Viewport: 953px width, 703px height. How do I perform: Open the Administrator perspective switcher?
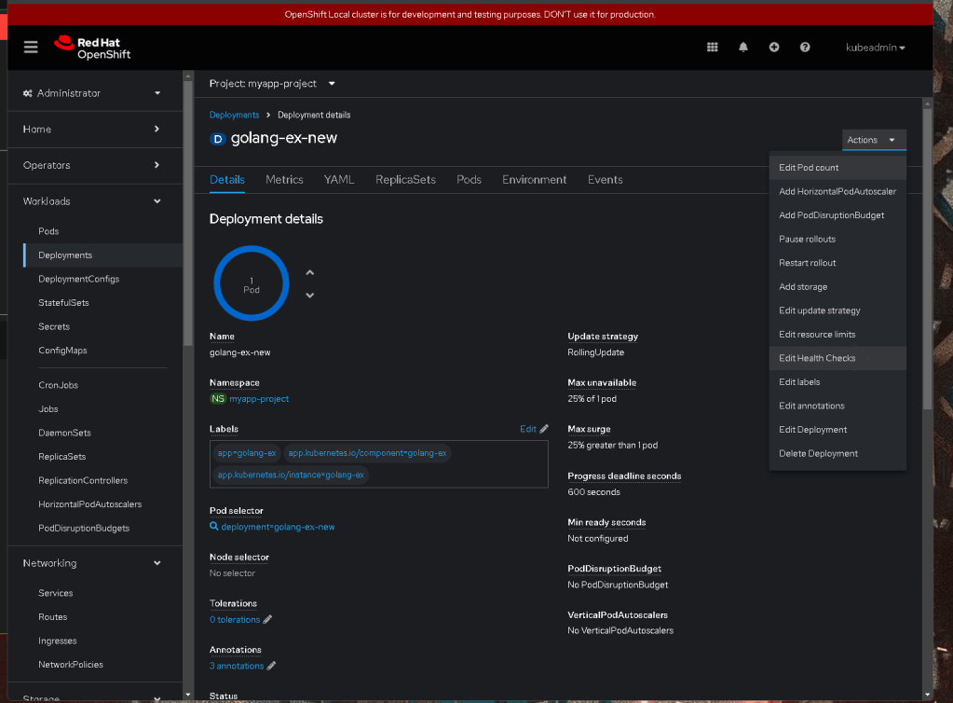coord(92,93)
